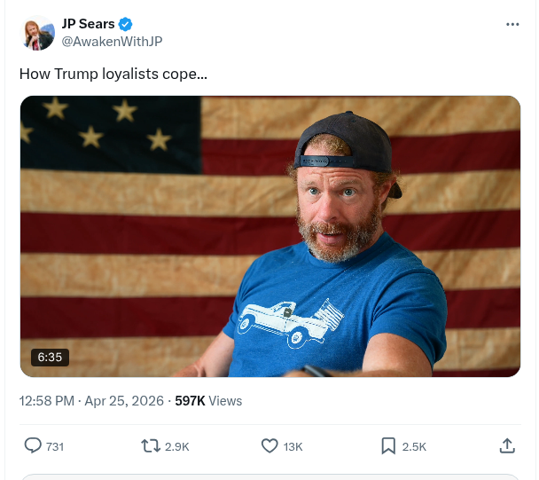The width and height of the screenshot is (539, 480).
Task: Click the blue verified checkmark badge
Action: tap(126, 24)
